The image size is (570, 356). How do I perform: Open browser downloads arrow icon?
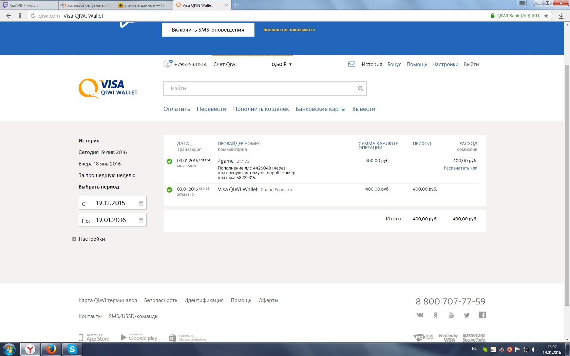click(x=561, y=16)
